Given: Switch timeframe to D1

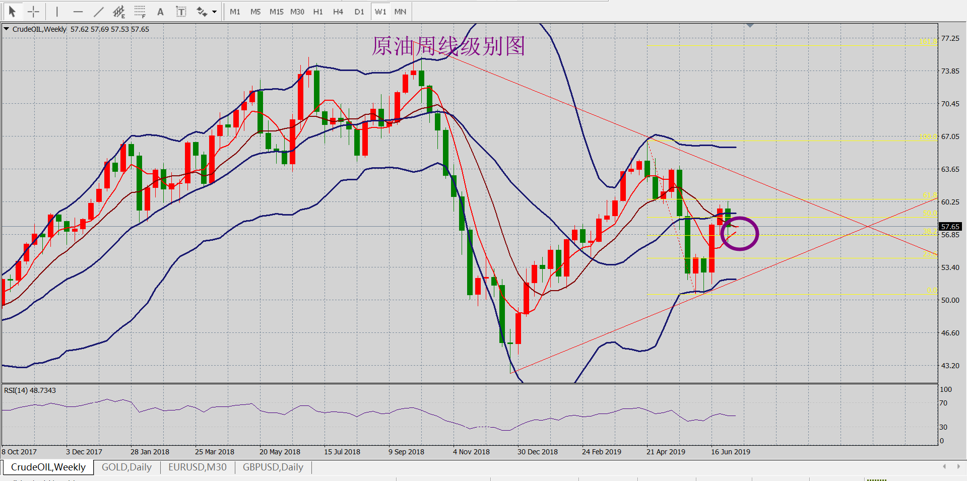Looking at the screenshot, I should [x=359, y=12].
